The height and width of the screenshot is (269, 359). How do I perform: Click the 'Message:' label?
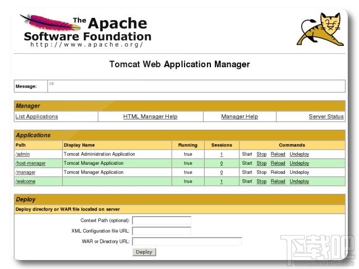click(x=26, y=86)
